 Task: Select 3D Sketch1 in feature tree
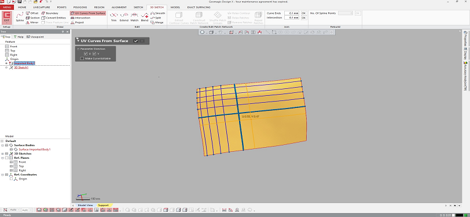tap(21, 68)
